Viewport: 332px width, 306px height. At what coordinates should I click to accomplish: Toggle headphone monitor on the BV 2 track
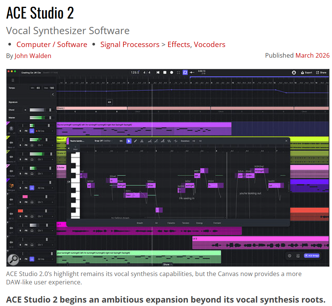(x=32, y=216)
